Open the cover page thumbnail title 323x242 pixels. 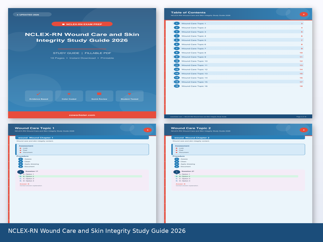tap(82, 37)
